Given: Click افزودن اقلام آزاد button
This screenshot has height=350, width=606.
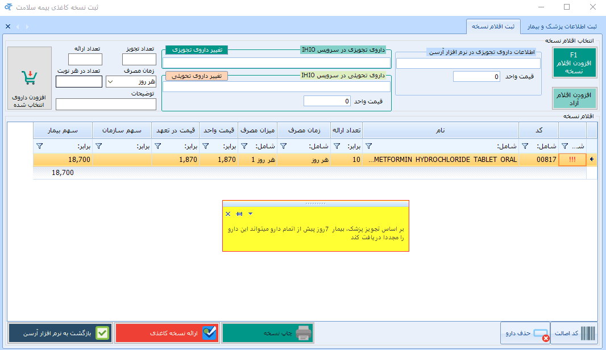Looking at the screenshot, I should click(x=574, y=98).
